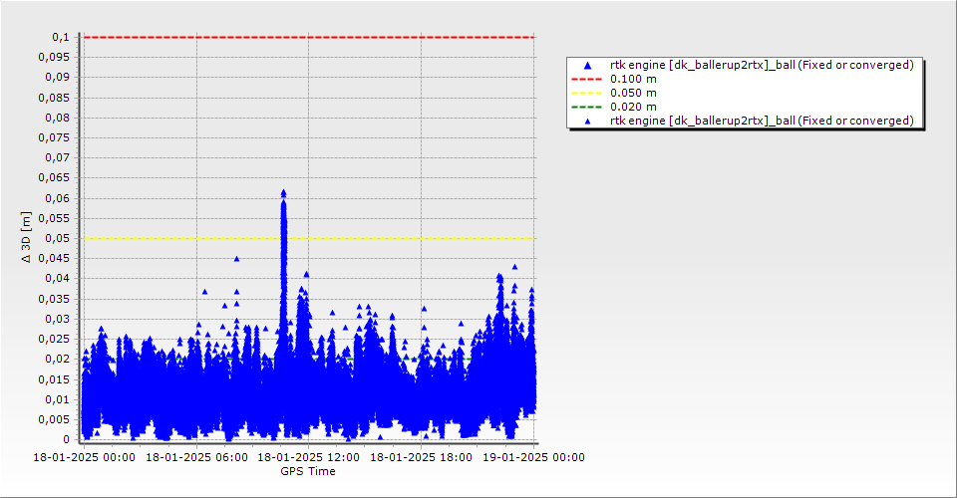957x498 pixels.
Task: Click the yellow dashed line legend symbol
Action: pos(587,93)
